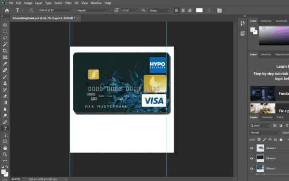The height and width of the screenshot is (181, 289).
Task: Select the Pen tool
Action: click(5, 122)
